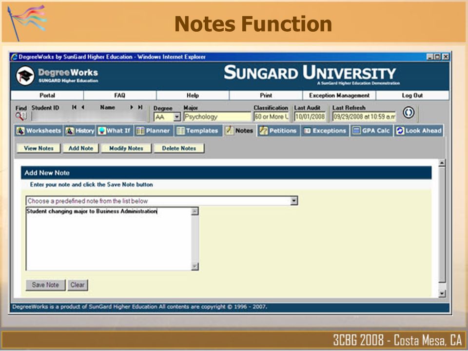
Task: Open Exception Management
Action: (x=339, y=95)
